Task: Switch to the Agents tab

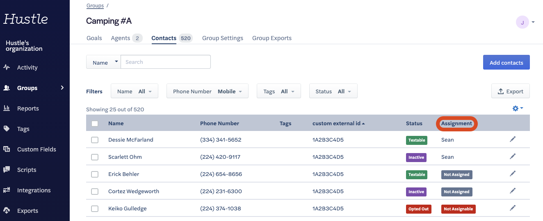Action: pos(127,38)
